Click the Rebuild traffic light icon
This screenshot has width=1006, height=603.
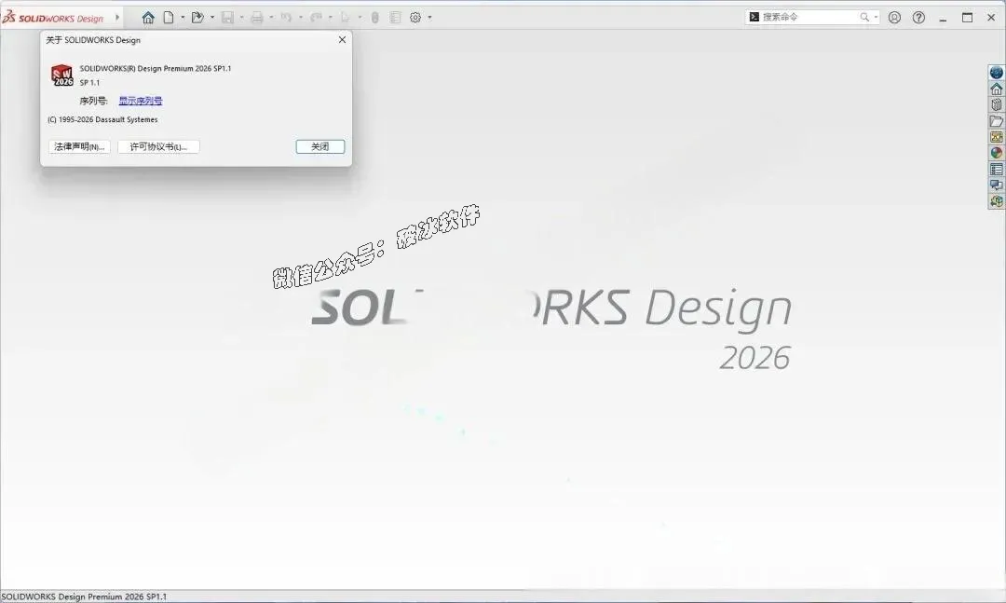pyautogui.click(x=375, y=18)
